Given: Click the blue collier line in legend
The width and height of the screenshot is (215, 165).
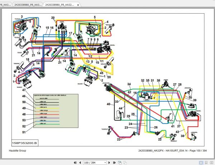Looking at the screenshot, I should (x=47, y=121).
